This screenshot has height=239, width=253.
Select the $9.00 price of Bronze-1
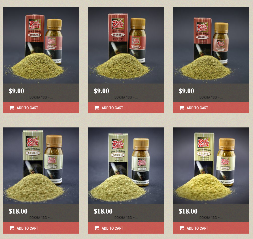tap(16, 91)
